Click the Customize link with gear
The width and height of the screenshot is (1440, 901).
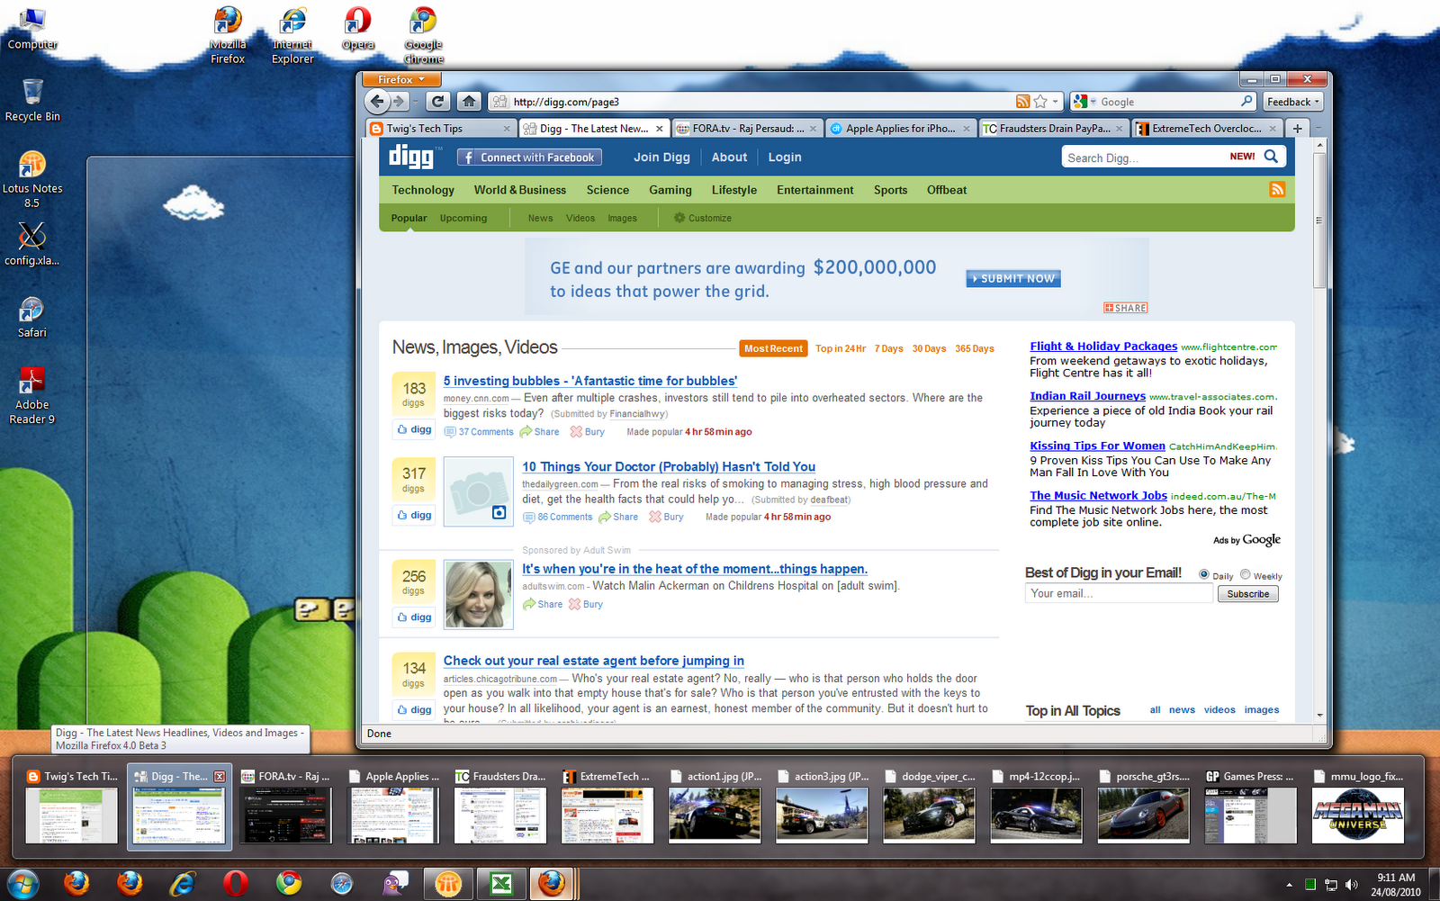(x=703, y=218)
